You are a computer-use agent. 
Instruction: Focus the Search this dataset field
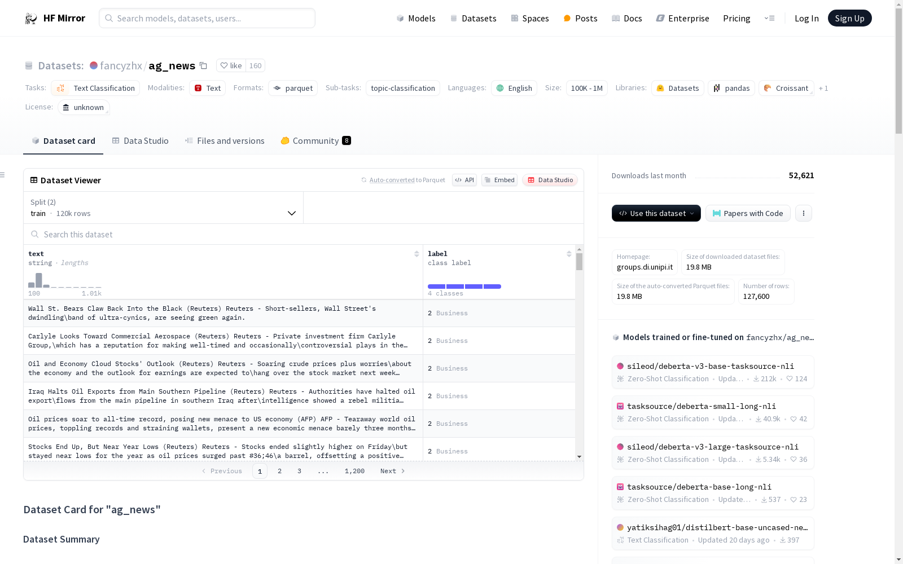pos(304,234)
